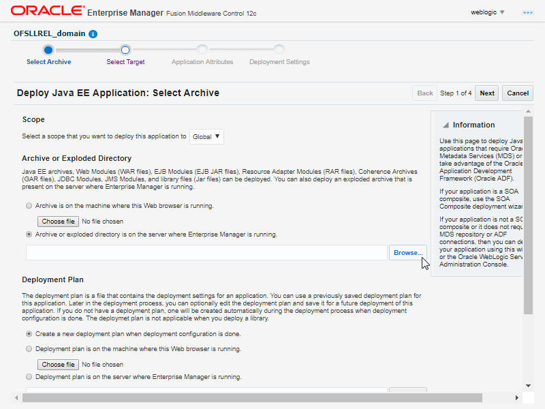This screenshot has width=545, height=409.
Task: Click the 'Deploy Java EE Application: Select Archive' title
Action: coord(118,93)
